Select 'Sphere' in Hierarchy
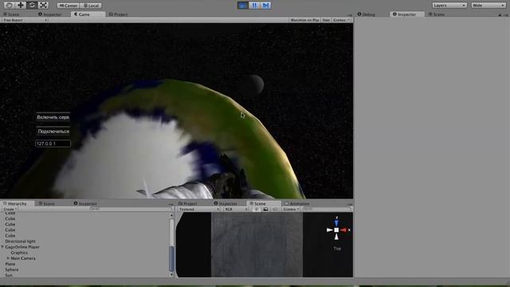The image size is (510, 287). coord(12,269)
